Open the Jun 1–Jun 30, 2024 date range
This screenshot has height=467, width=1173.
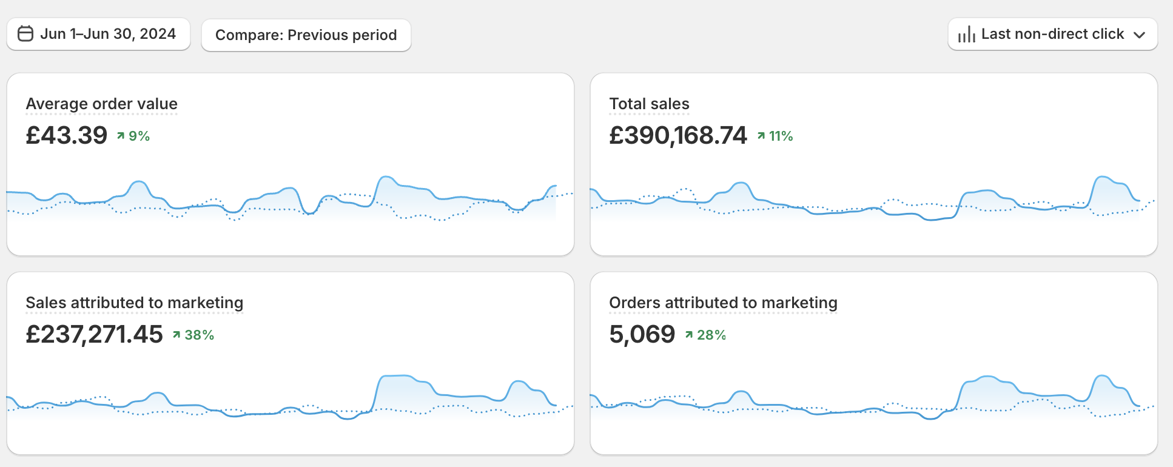coord(108,34)
